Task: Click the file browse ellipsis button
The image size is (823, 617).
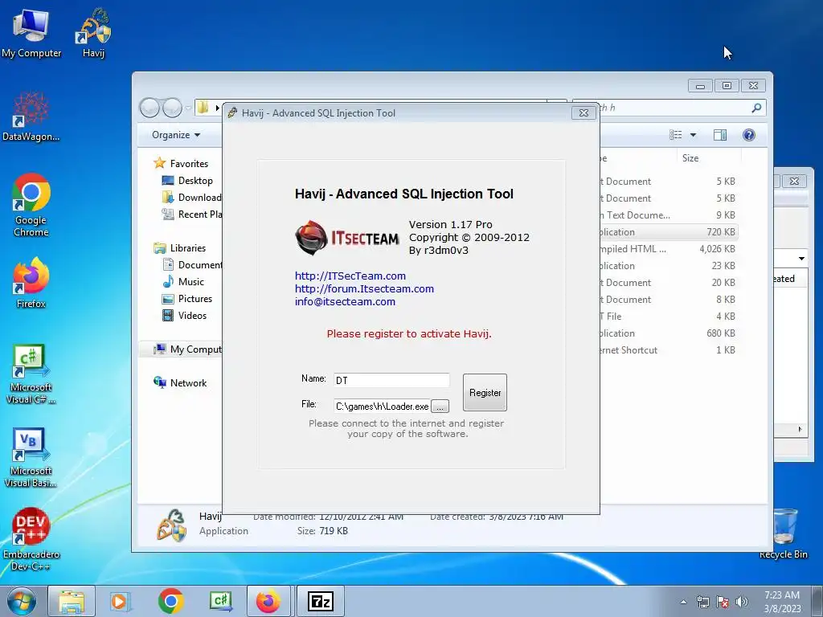Action: [x=440, y=407]
